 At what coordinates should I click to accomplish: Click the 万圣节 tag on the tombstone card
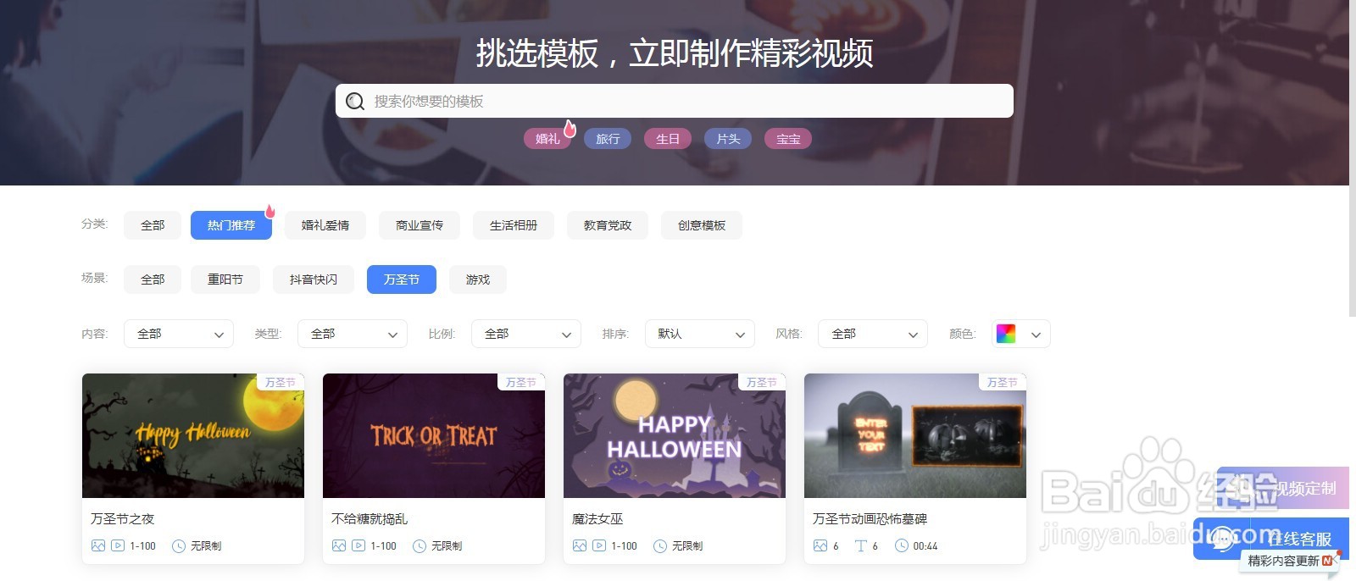pos(1002,383)
